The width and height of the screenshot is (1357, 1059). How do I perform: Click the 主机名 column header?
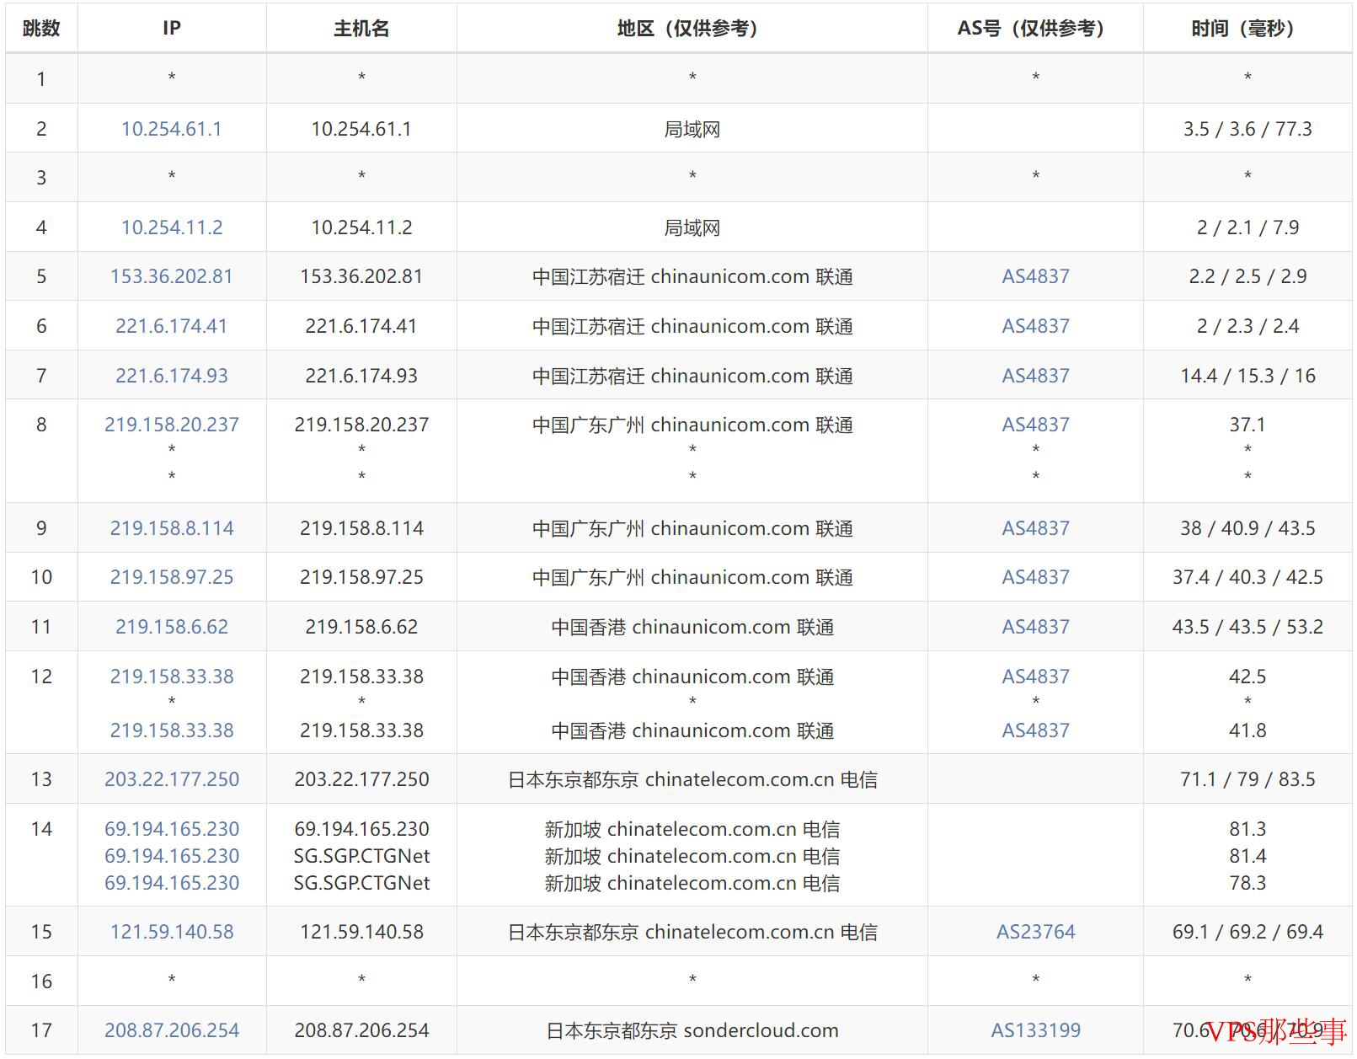[x=361, y=29]
